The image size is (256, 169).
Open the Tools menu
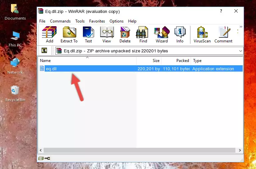[x=80, y=21]
